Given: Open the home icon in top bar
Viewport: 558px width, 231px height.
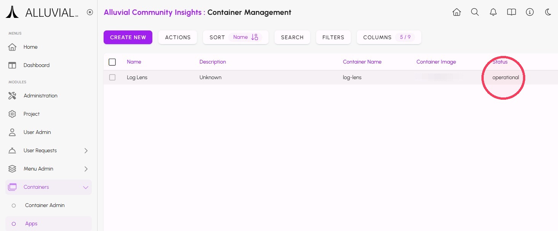Looking at the screenshot, I should (x=457, y=12).
